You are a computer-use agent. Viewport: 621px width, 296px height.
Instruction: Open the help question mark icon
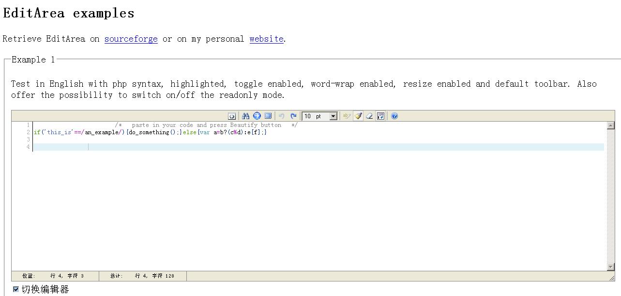(394, 116)
